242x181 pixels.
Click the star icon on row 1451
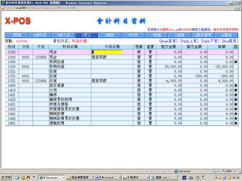pos(236,123)
